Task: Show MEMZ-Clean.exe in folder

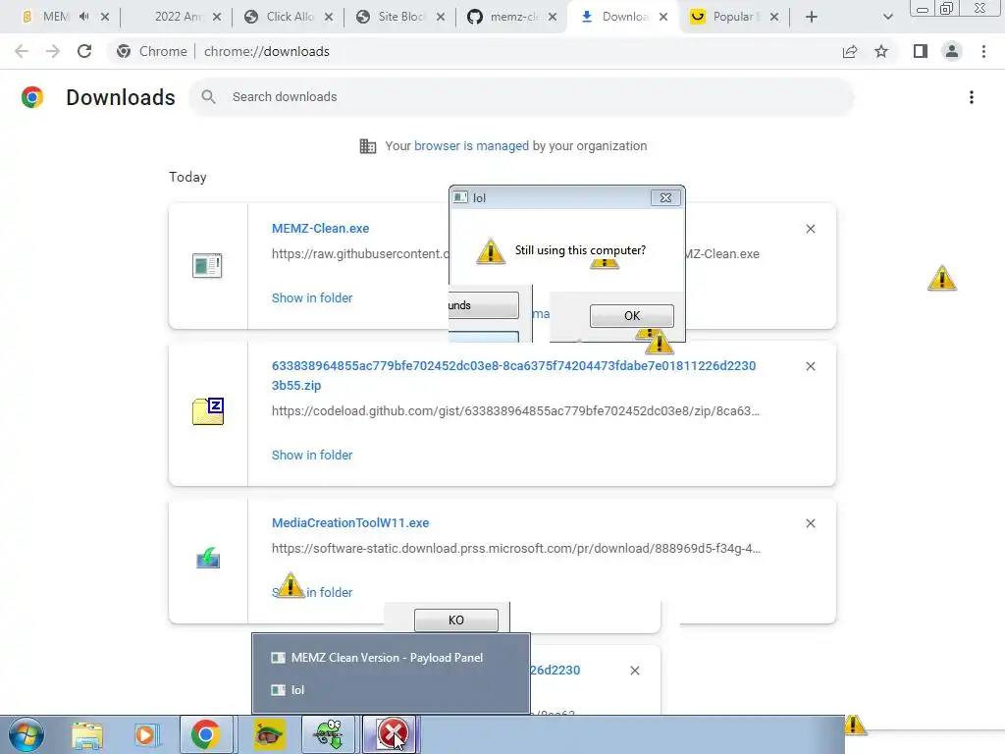Action: [x=312, y=298]
